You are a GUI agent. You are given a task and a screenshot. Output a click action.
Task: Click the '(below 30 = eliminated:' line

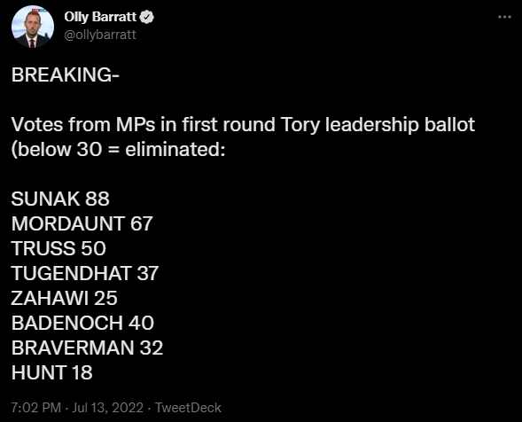point(118,149)
